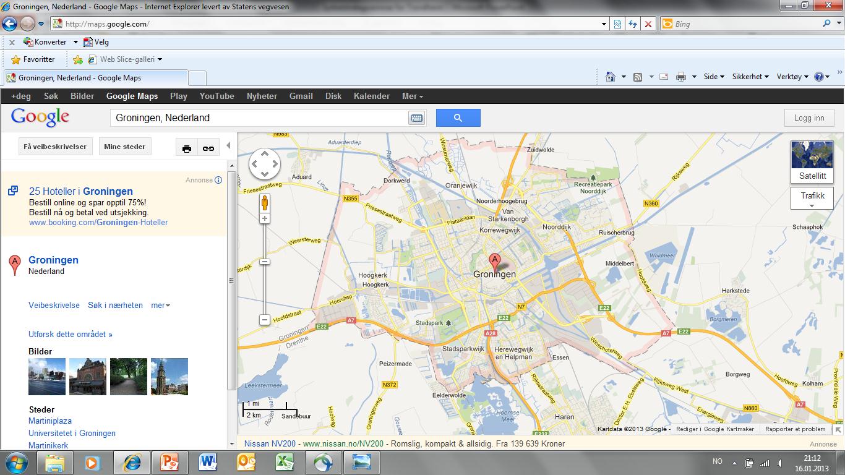Viewport: 845px width, 475px height.
Task: Stop loading with the red X icon
Action: coord(648,24)
